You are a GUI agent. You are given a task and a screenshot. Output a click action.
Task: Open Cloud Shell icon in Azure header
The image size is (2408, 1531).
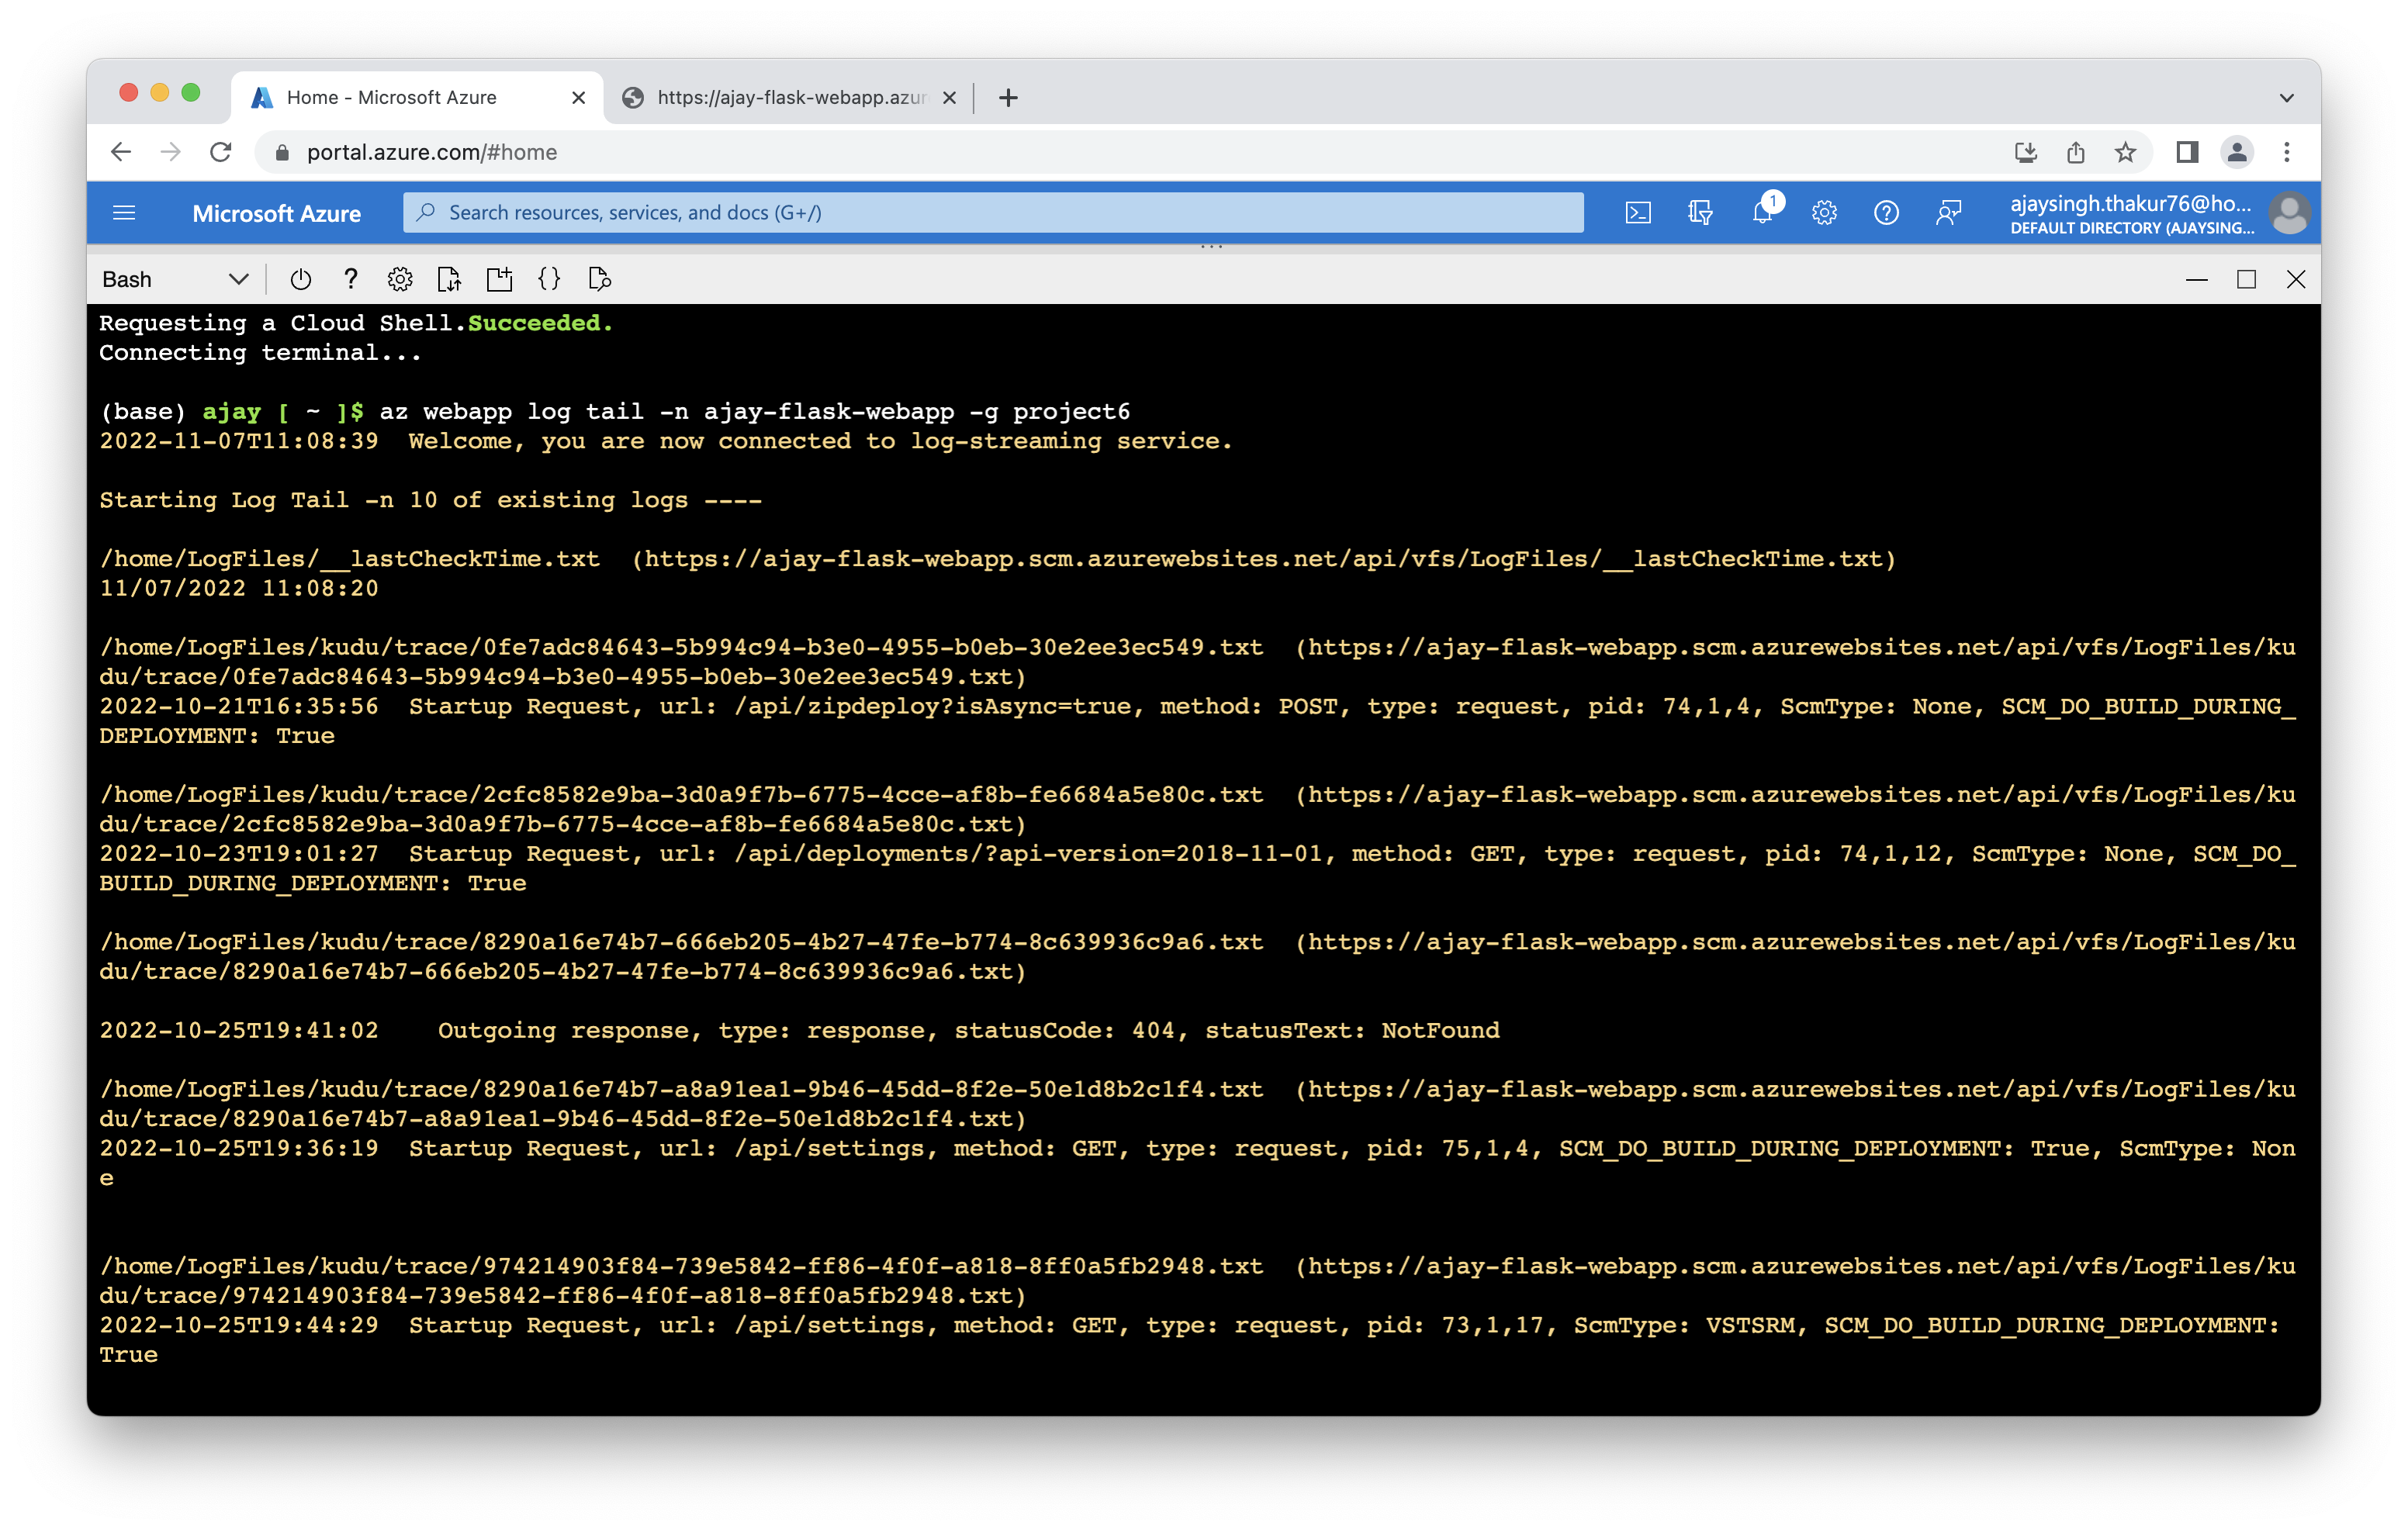pos(1638,212)
